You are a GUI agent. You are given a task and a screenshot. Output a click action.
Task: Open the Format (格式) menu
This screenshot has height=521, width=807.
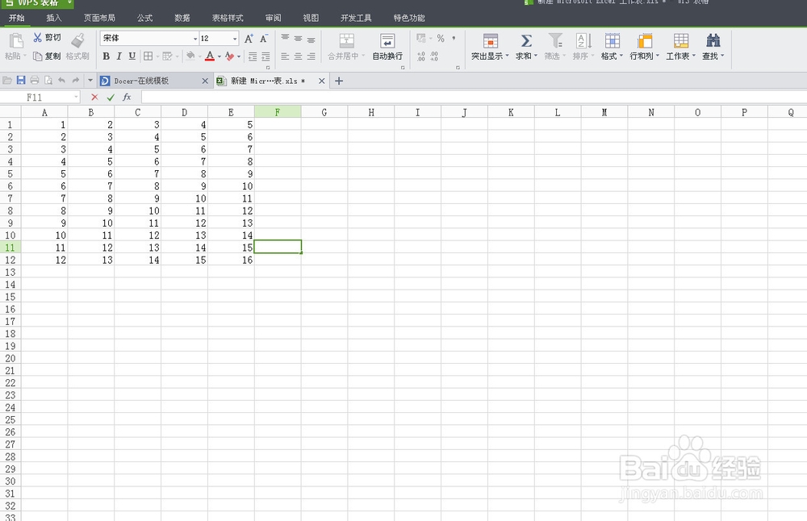[x=612, y=47]
